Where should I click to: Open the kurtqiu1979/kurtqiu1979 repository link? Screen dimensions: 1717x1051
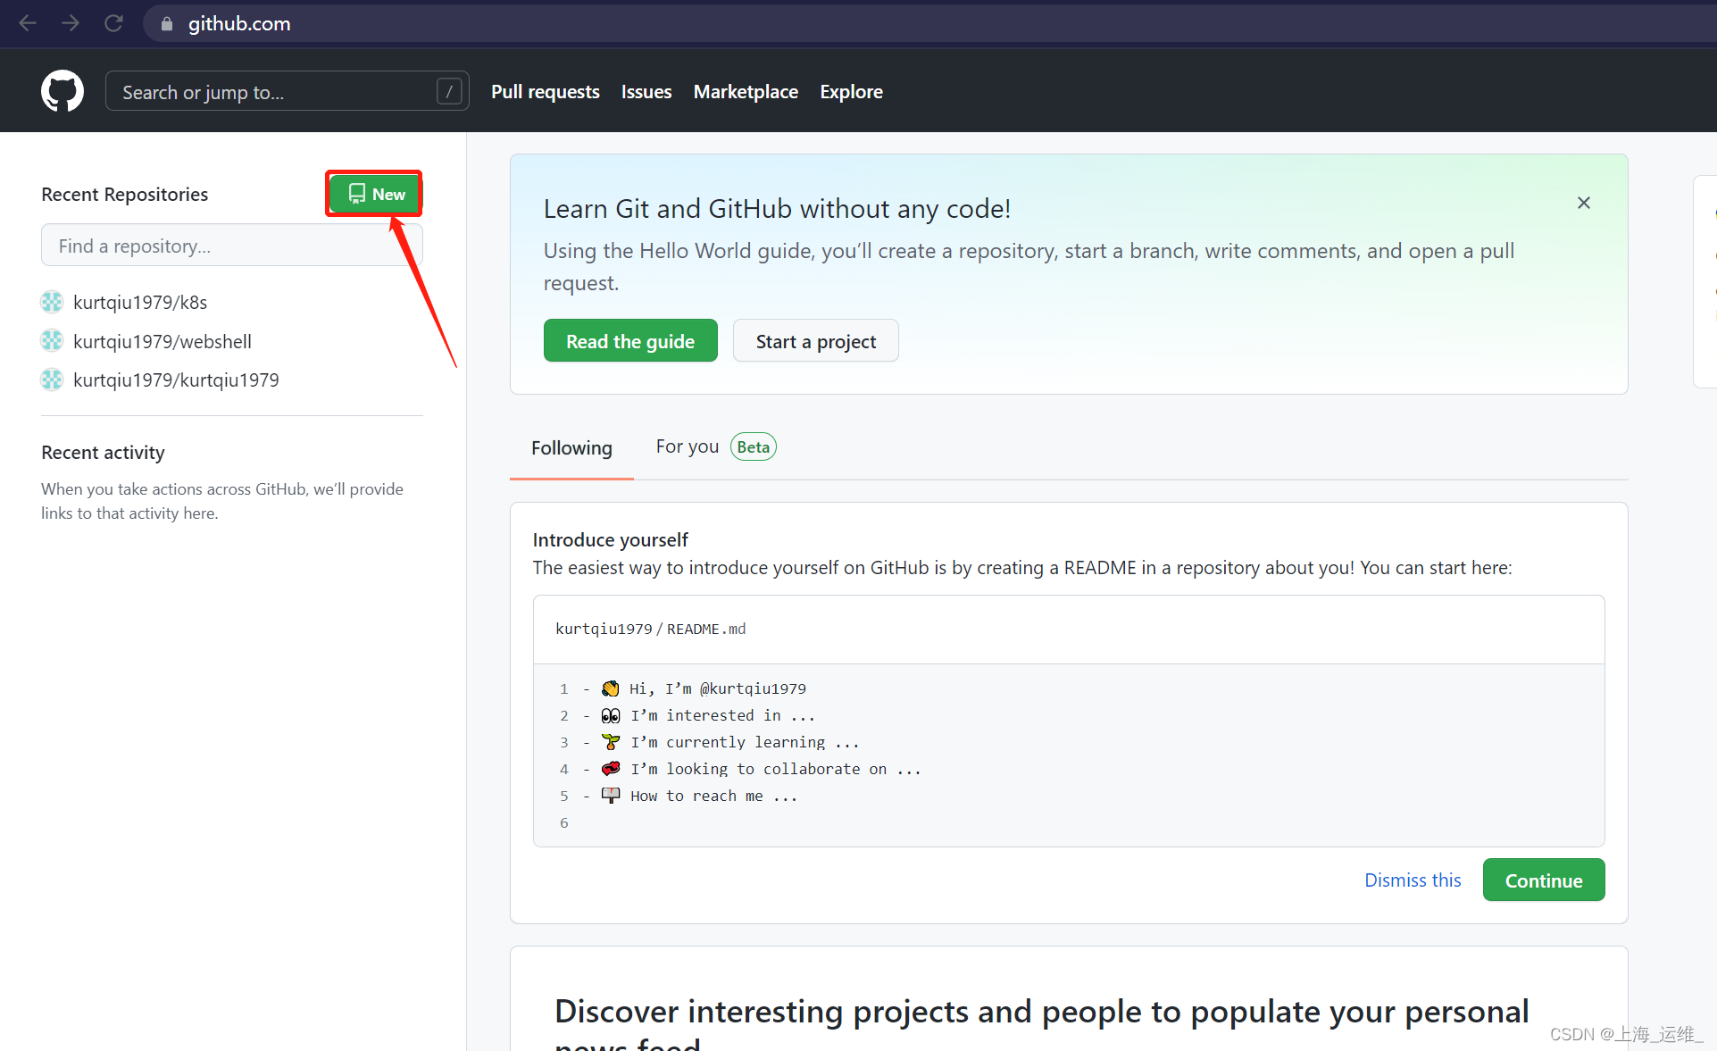(176, 380)
